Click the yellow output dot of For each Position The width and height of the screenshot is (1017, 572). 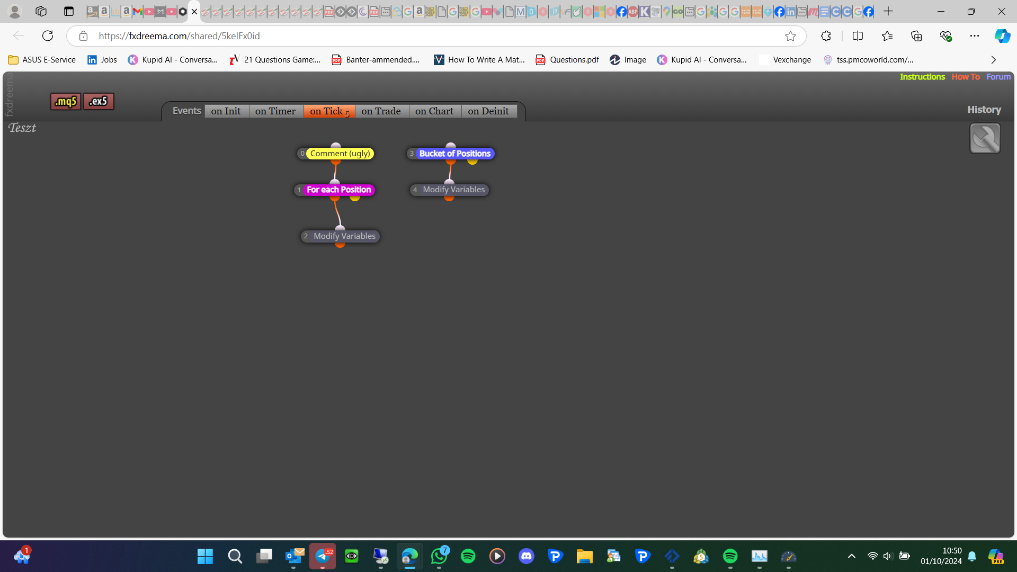pyautogui.click(x=355, y=198)
